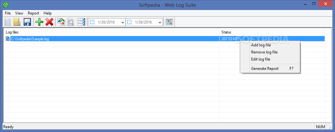Select the C:\Softpedia\Sample.log row
This screenshot has width=335, height=132.
pos(164,39)
